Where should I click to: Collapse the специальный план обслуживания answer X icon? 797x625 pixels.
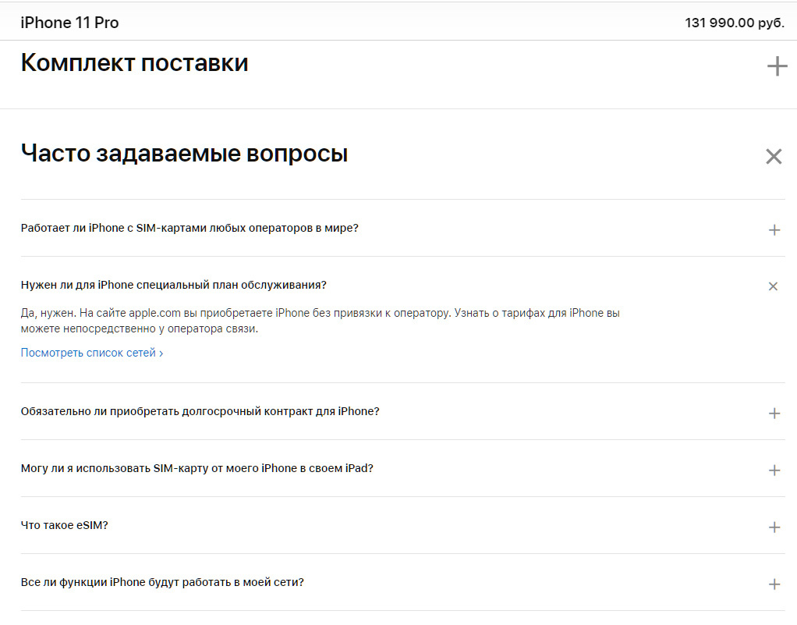[773, 286]
